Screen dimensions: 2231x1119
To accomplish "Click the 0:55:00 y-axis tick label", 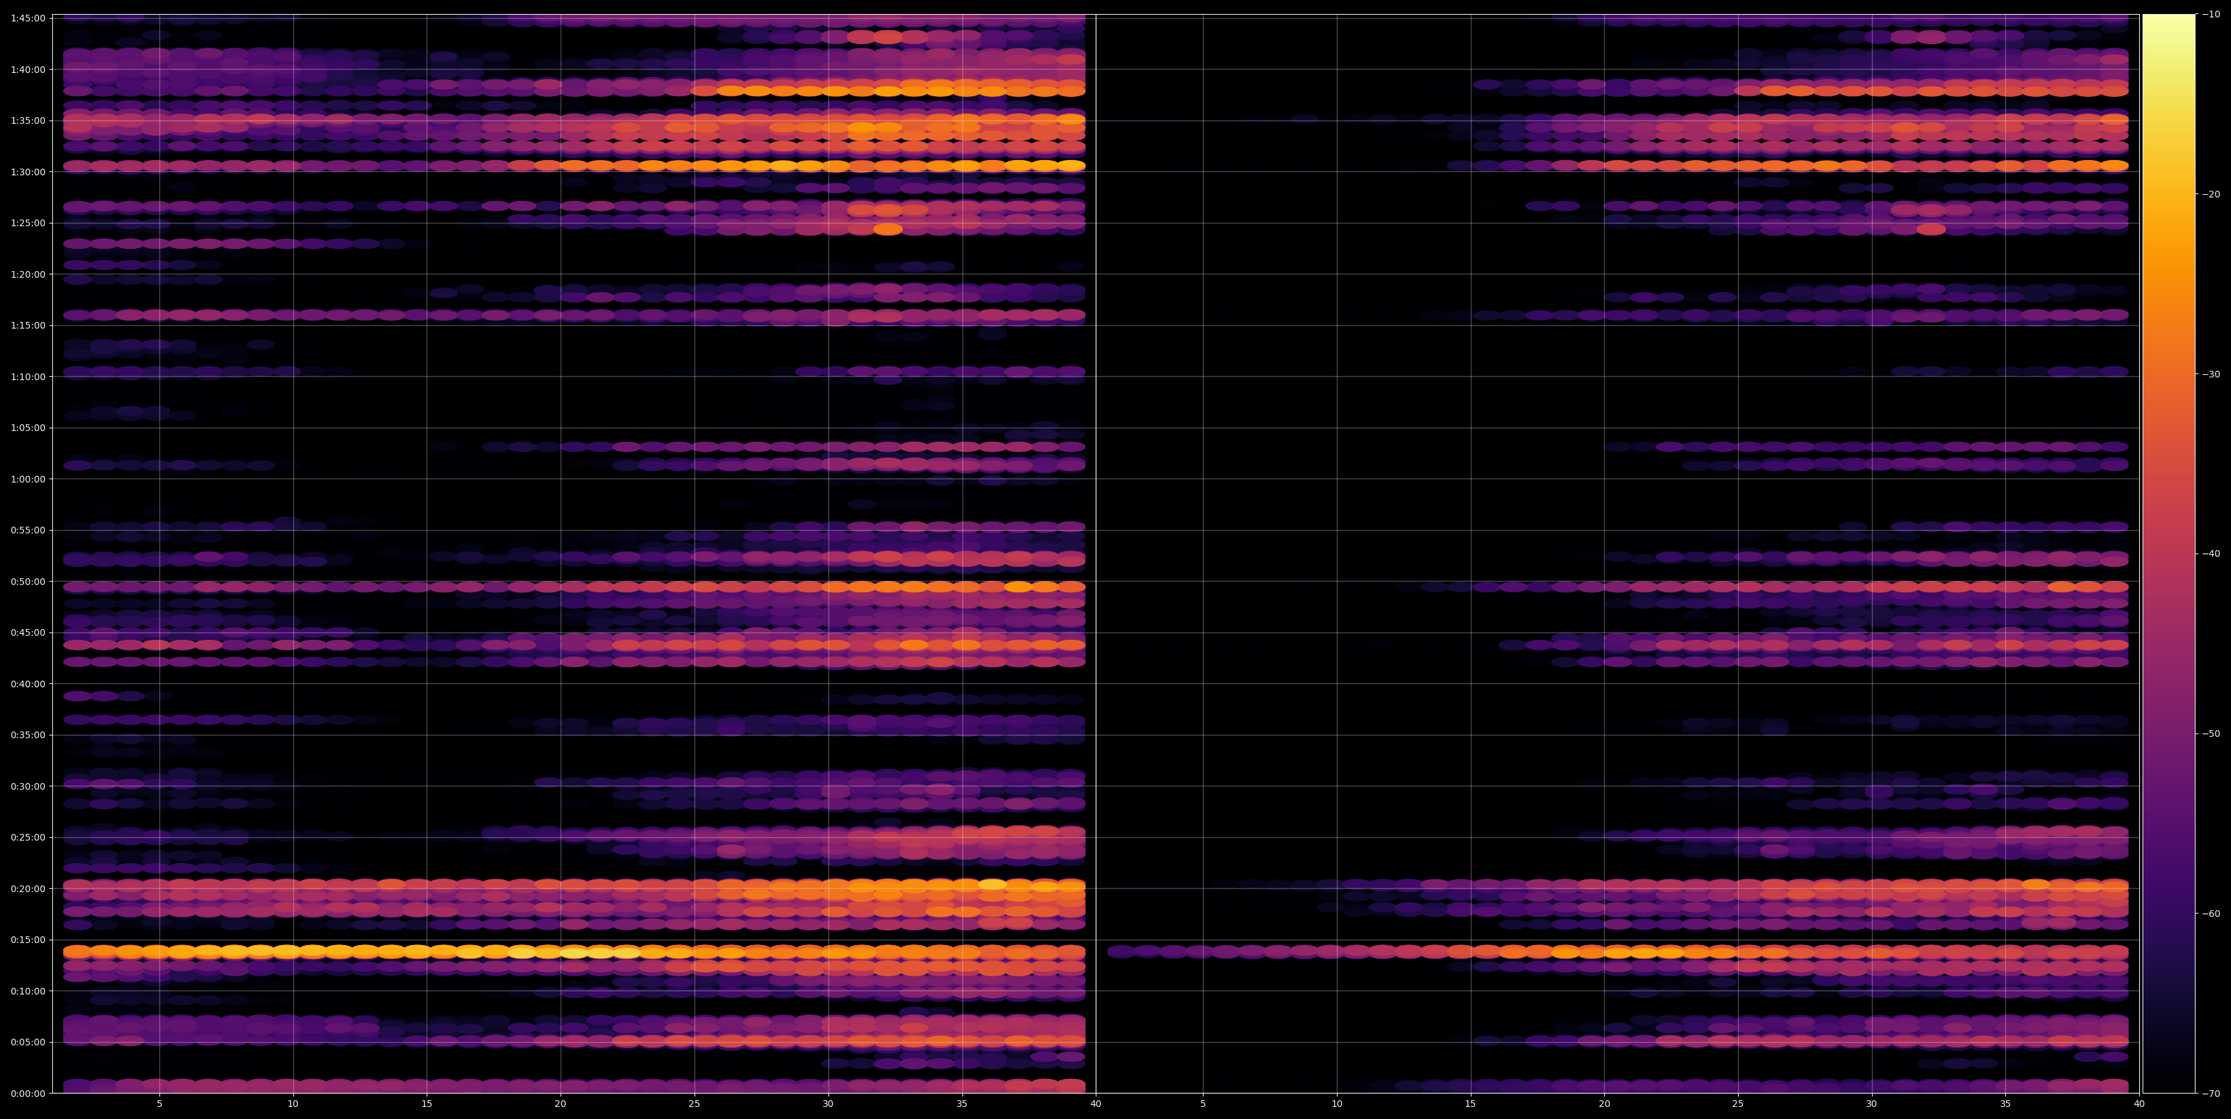I will point(27,531).
